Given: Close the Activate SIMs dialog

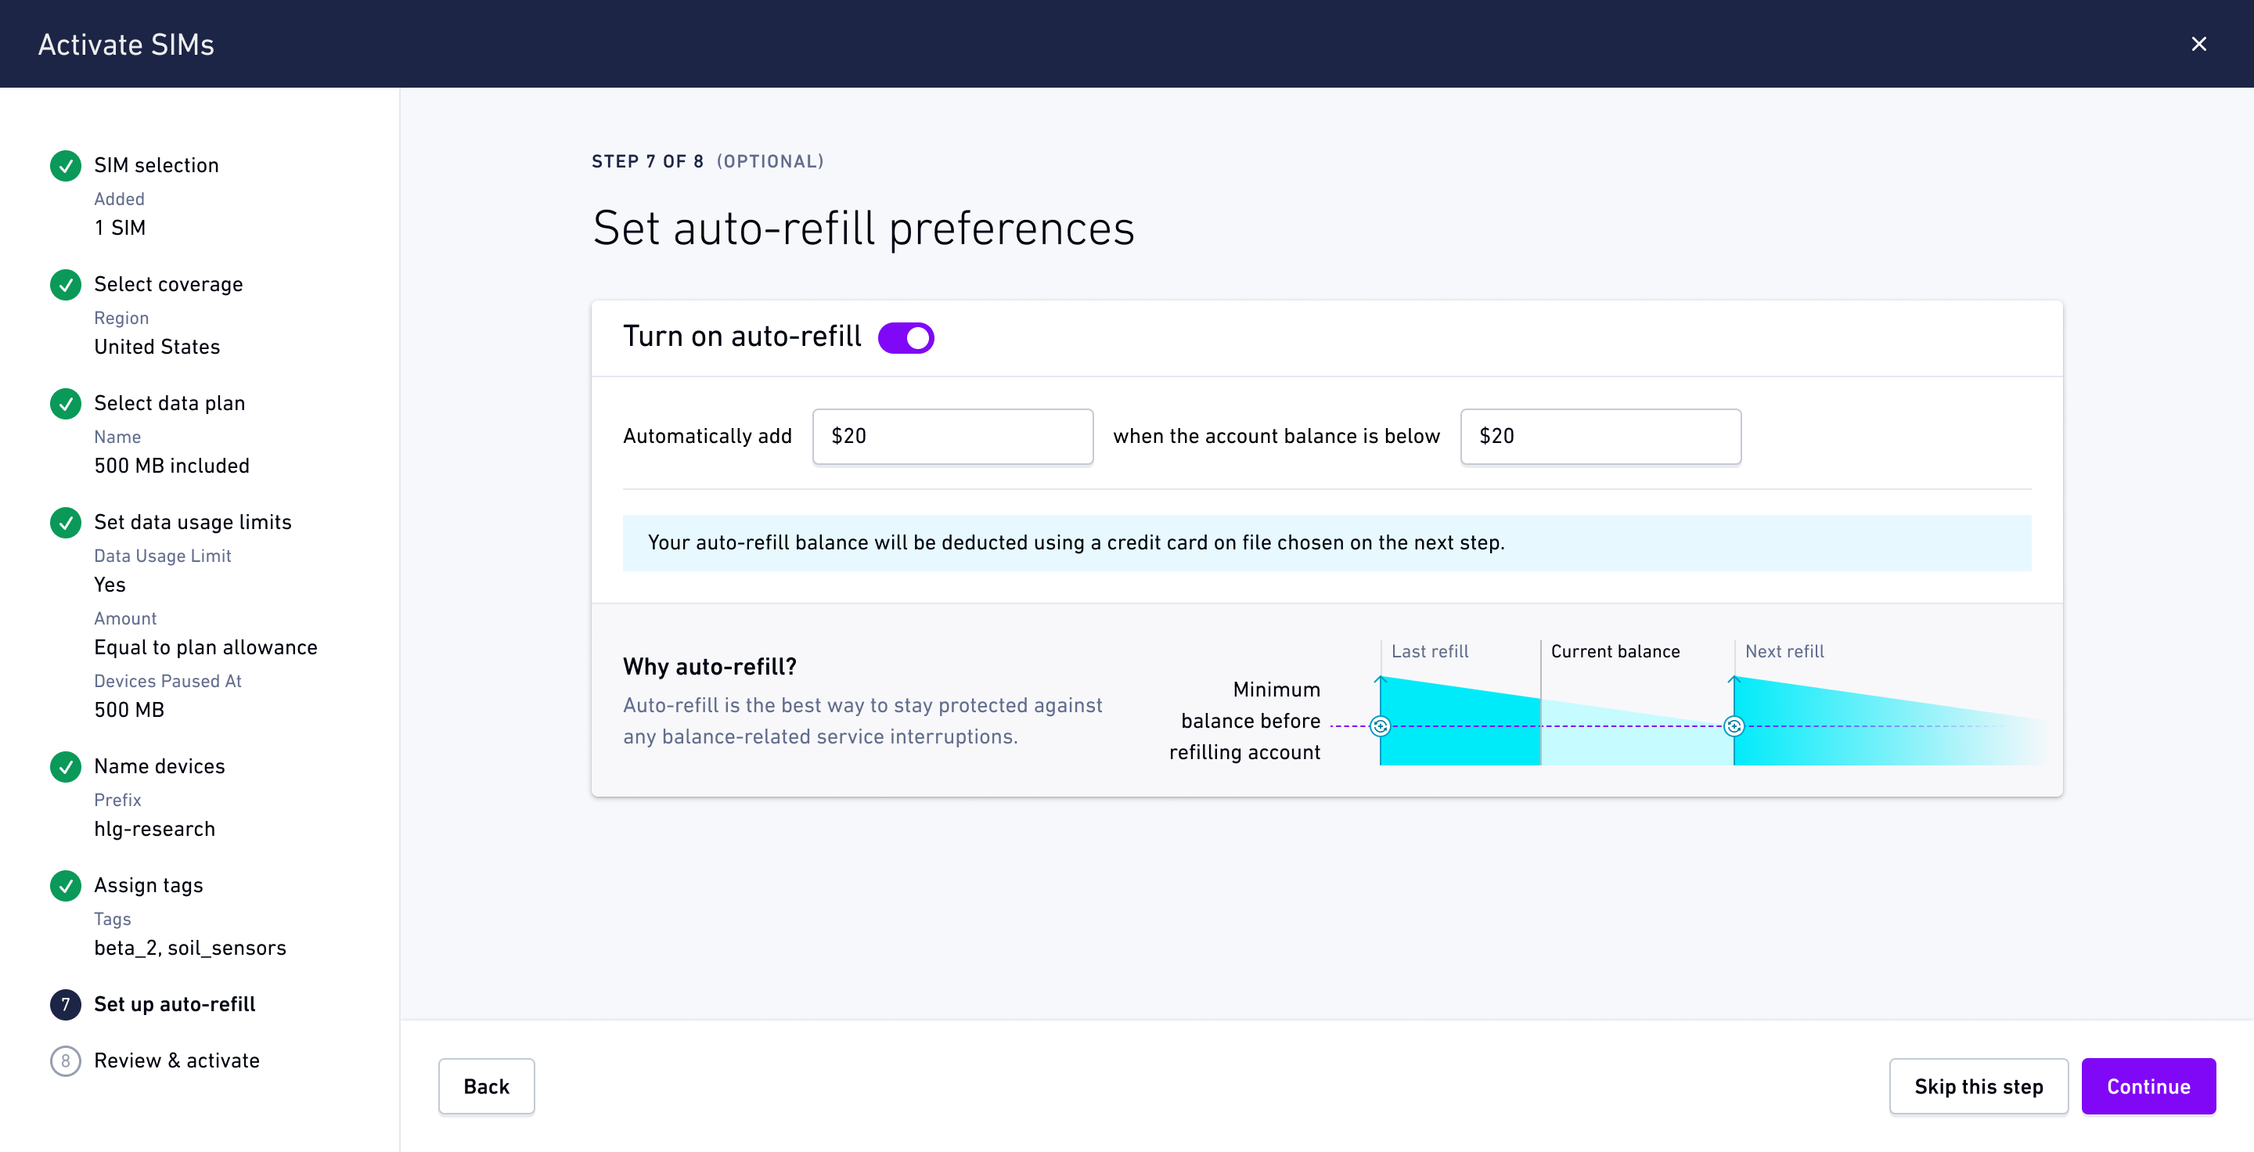Looking at the screenshot, I should tap(2199, 44).
